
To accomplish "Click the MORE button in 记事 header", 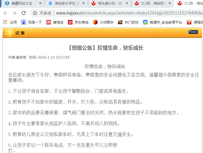I will pyautogui.click(x=193, y=32).
